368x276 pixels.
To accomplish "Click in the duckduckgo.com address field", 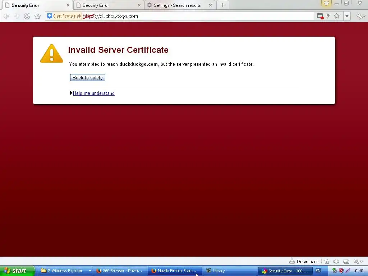I will pyautogui.click(x=197, y=16).
